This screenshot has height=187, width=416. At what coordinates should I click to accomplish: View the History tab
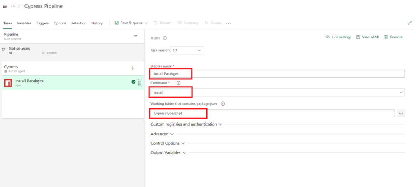[x=97, y=23]
